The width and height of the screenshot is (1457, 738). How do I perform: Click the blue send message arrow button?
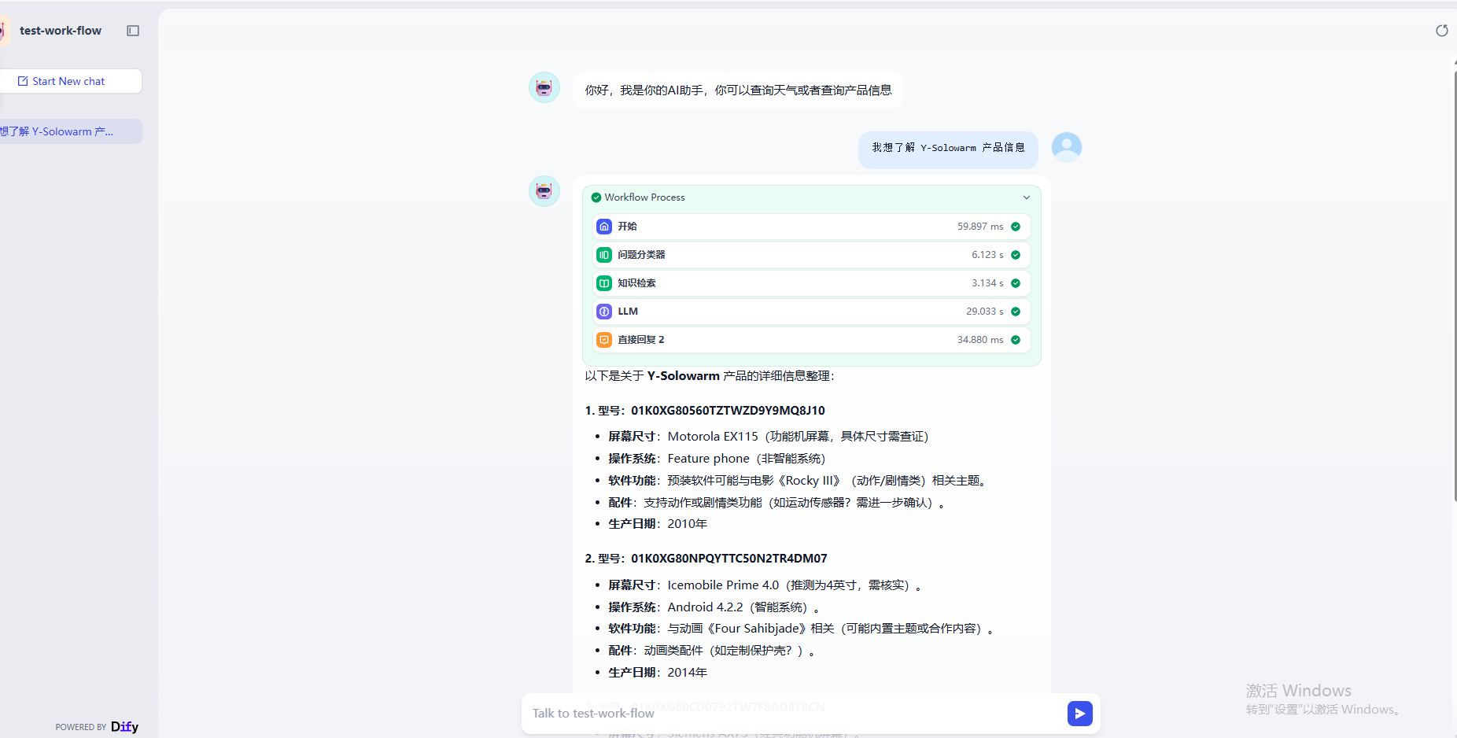tap(1079, 714)
